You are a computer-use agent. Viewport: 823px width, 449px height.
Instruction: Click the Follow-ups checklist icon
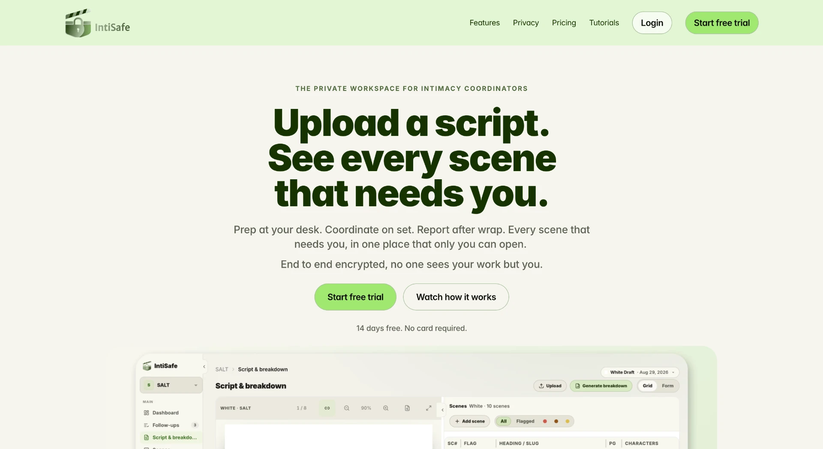click(147, 425)
